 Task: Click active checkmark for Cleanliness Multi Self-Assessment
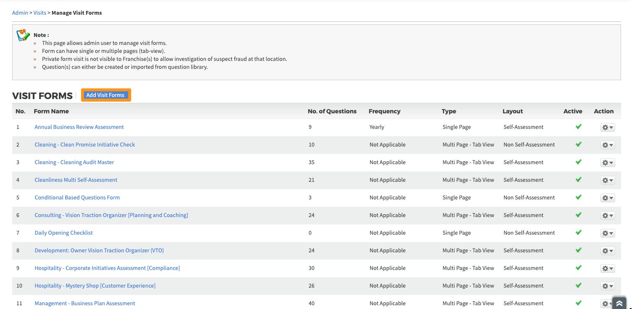[579, 179]
